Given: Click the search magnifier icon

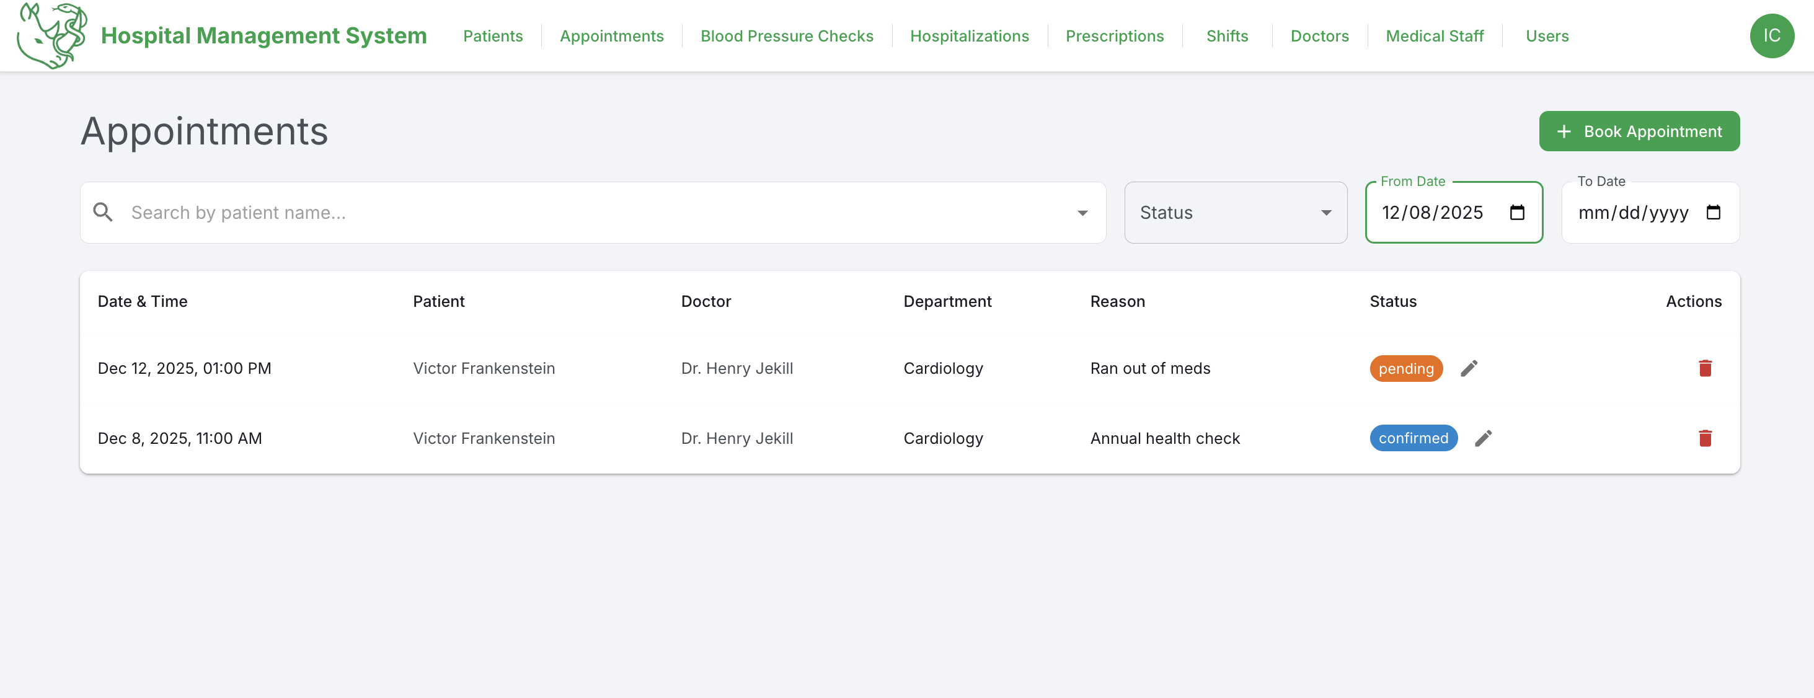Looking at the screenshot, I should point(104,213).
